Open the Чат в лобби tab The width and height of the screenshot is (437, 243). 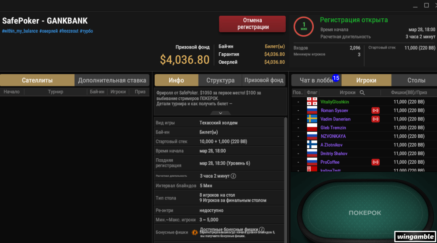click(316, 80)
